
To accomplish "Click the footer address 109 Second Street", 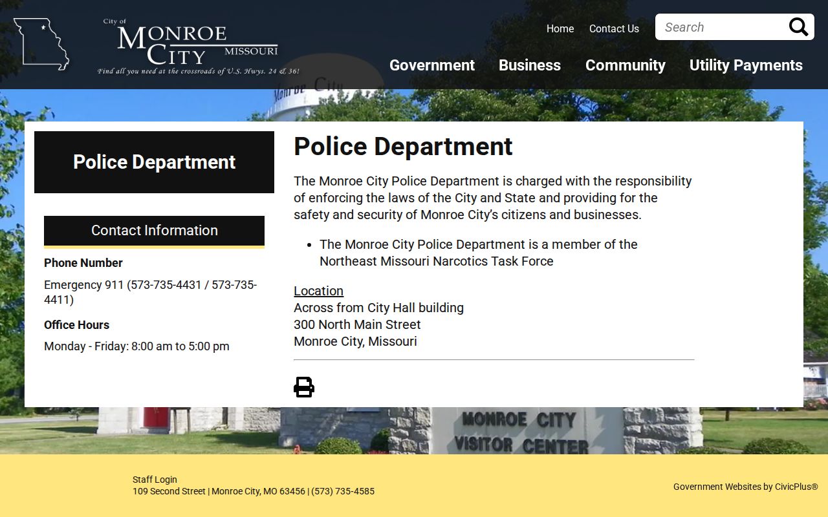I will (x=254, y=491).
